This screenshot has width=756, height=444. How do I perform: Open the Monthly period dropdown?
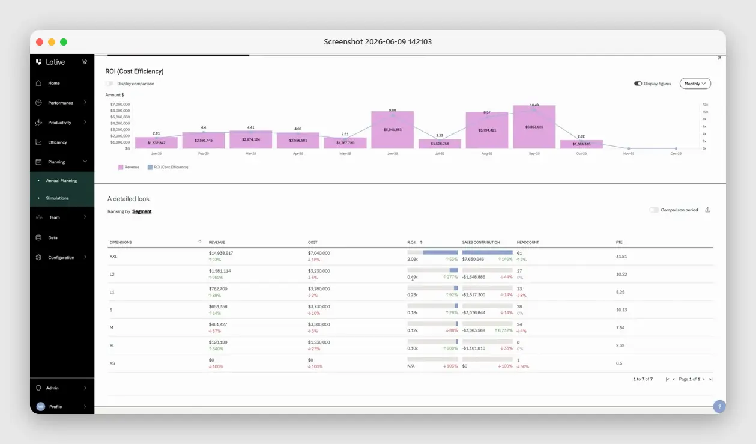click(x=695, y=84)
